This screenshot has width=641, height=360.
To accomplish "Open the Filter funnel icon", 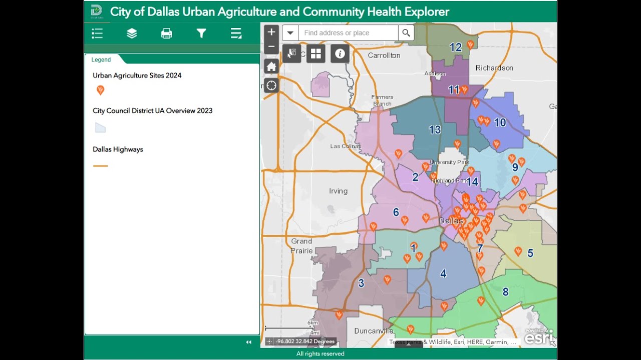I will pos(201,33).
